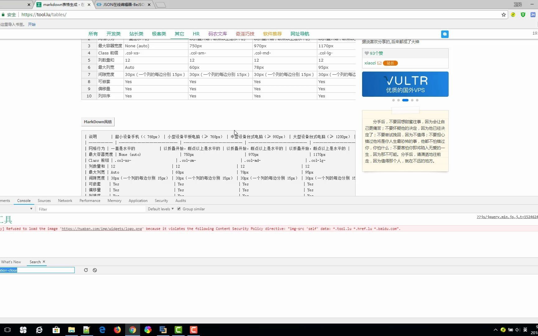Click the refresh icon in DevTools Search panel
538x336 pixels.
pyautogui.click(x=86, y=270)
